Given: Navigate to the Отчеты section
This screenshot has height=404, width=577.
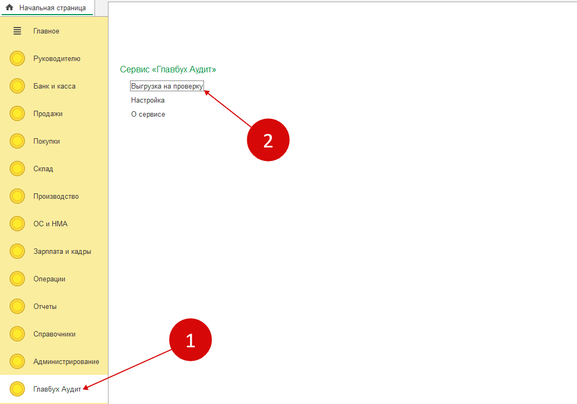Looking at the screenshot, I should pos(45,307).
